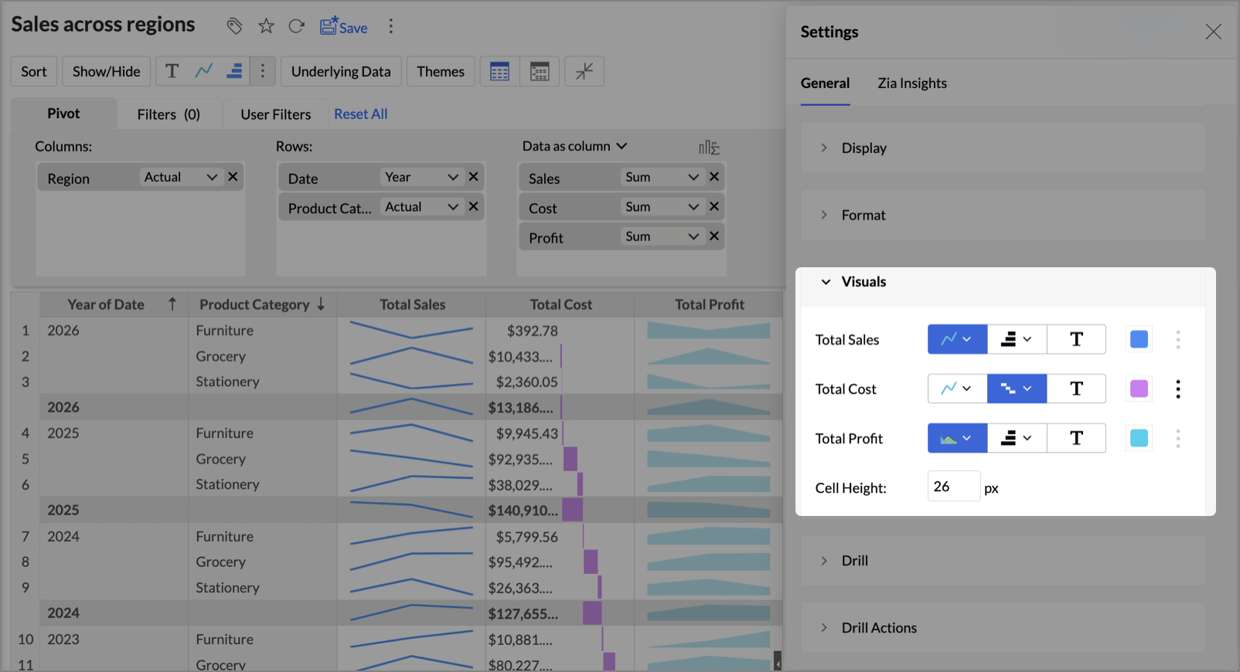Click the sparkline chart icon in toolbar

click(203, 71)
